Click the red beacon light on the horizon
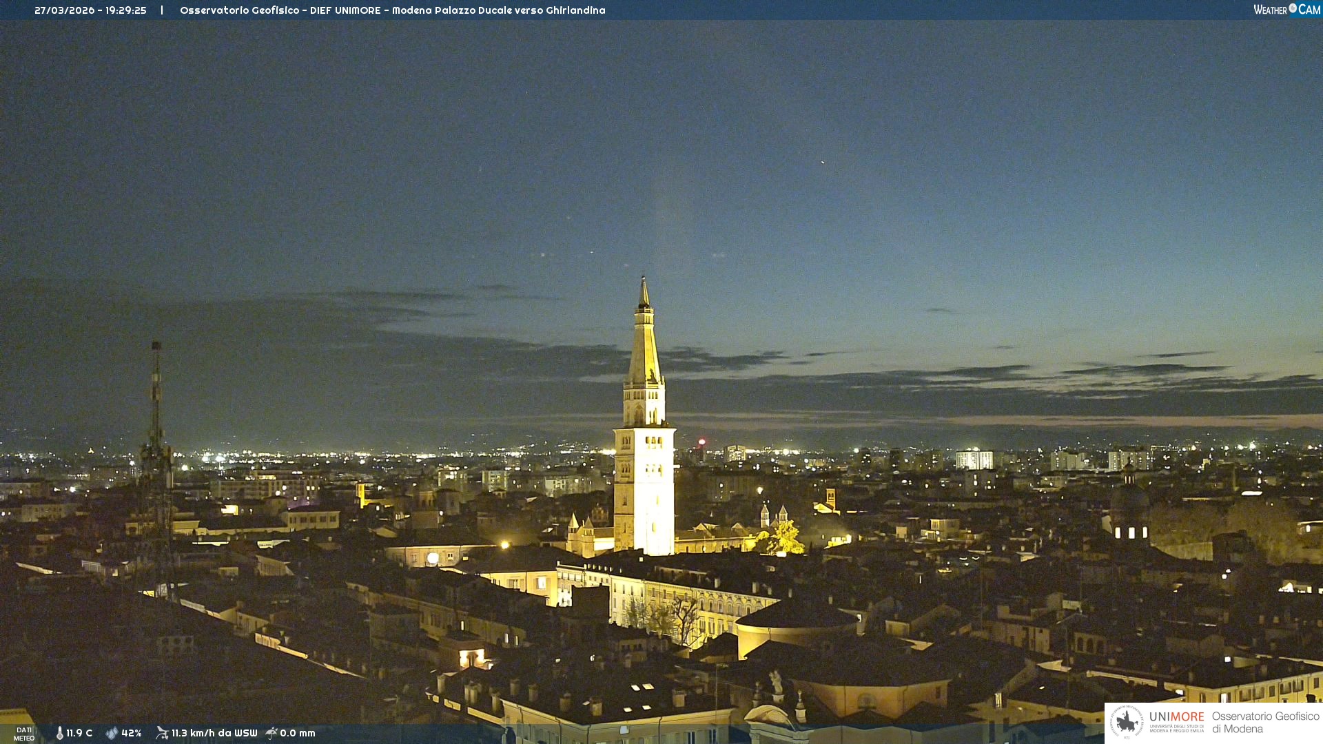The width and height of the screenshot is (1323, 744). [701, 442]
